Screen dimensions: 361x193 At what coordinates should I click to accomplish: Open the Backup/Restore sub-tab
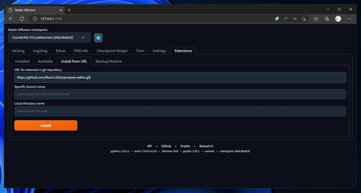109,61
